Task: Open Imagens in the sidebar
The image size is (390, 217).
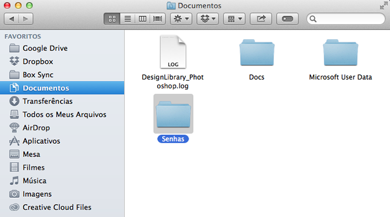Action: coord(62,194)
